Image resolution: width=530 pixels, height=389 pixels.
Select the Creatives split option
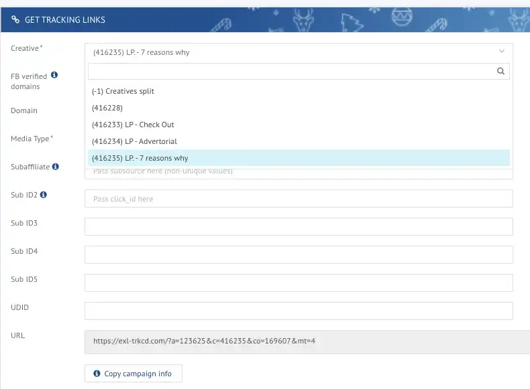click(299, 91)
